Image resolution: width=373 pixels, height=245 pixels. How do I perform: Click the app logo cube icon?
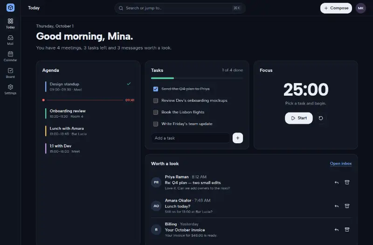tap(10, 7)
